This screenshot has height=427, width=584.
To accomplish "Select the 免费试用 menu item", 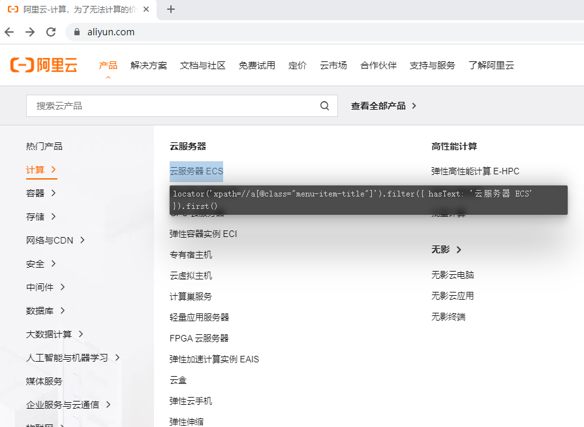I will pos(256,65).
